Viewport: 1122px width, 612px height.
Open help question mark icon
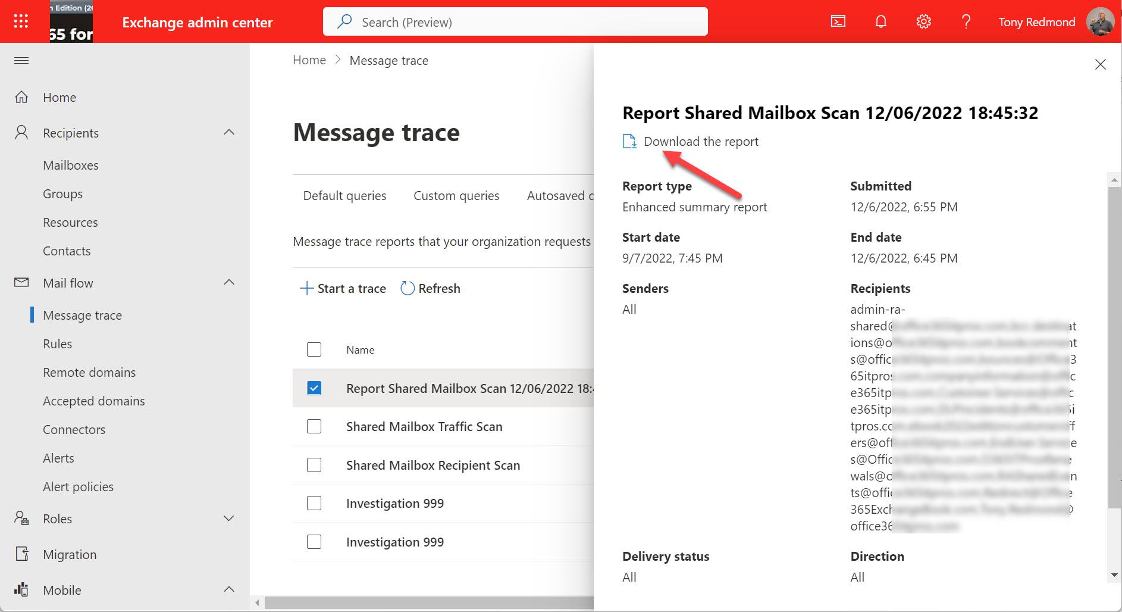point(966,22)
